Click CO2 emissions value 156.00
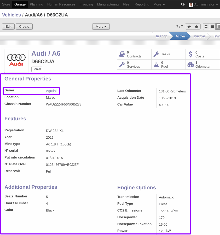220x235 pixels. (x=164, y=211)
